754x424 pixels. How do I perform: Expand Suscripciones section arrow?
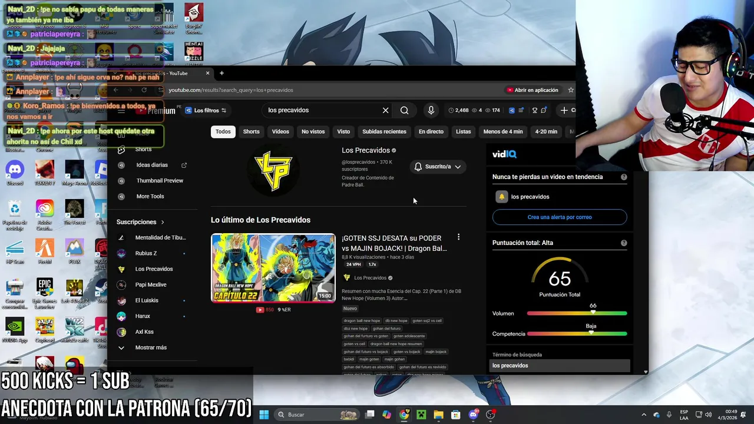point(163,222)
